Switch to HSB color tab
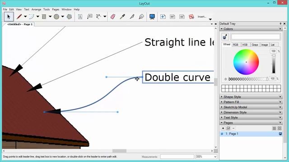 [245, 45]
